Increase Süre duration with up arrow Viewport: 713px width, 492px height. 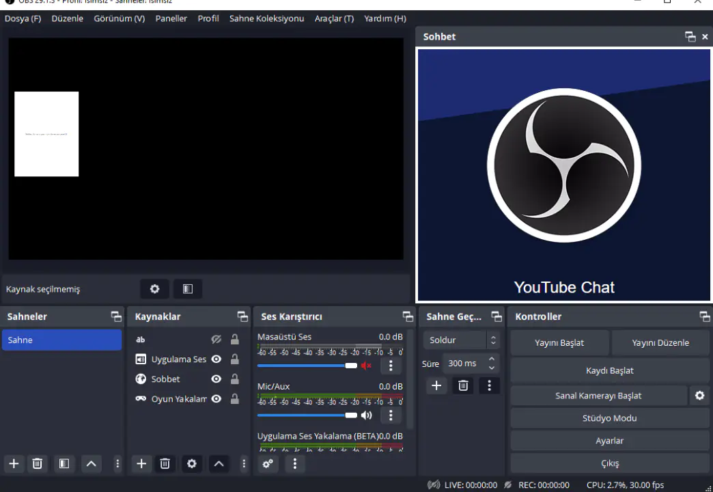pos(492,359)
